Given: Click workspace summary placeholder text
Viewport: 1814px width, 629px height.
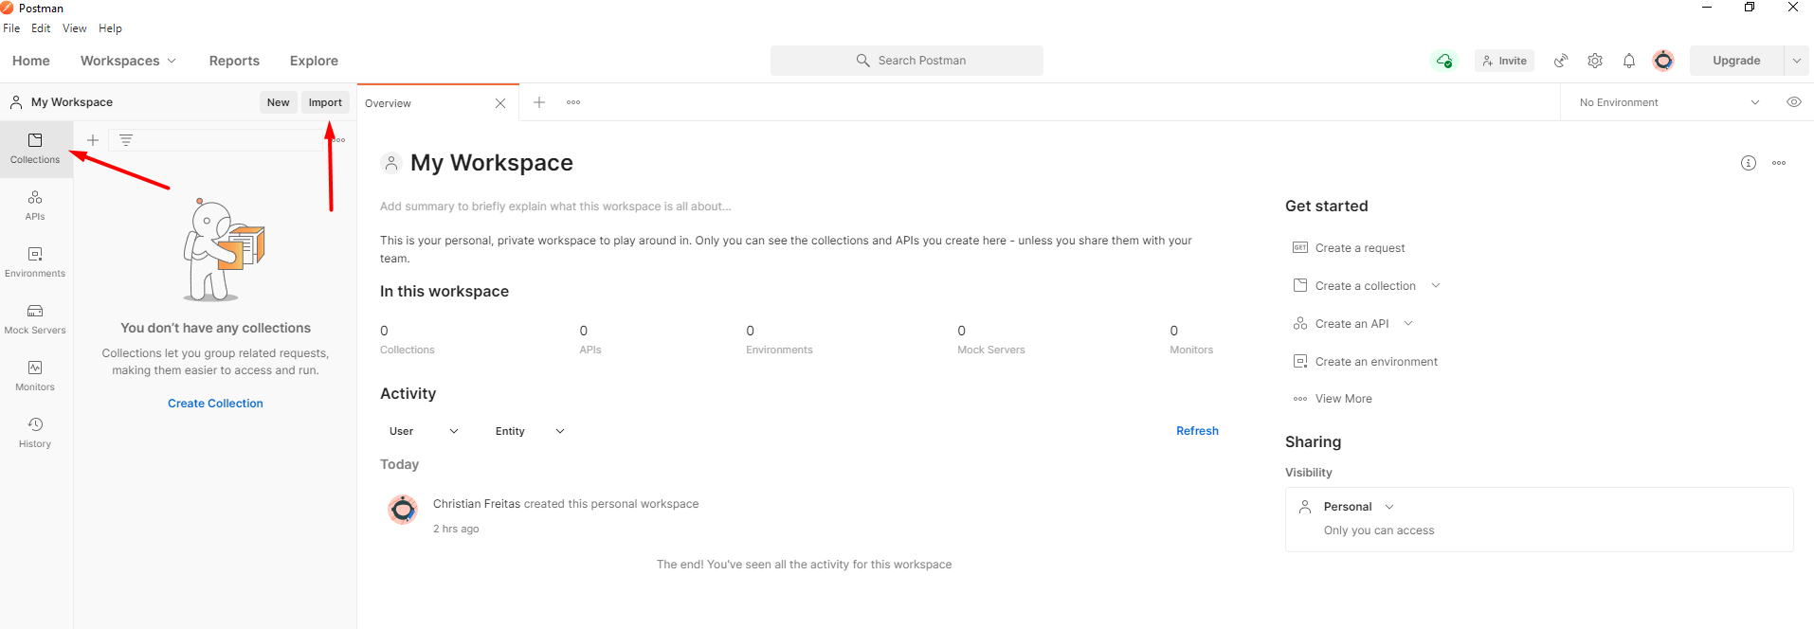Looking at the screenshot, I should [x=555, y=207].
